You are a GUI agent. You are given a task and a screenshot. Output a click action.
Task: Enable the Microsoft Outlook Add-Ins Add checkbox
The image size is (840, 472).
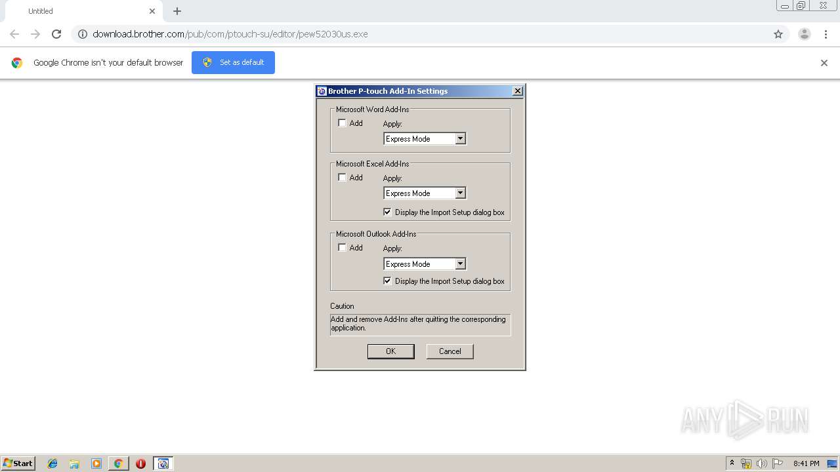[x=342, y=247]
